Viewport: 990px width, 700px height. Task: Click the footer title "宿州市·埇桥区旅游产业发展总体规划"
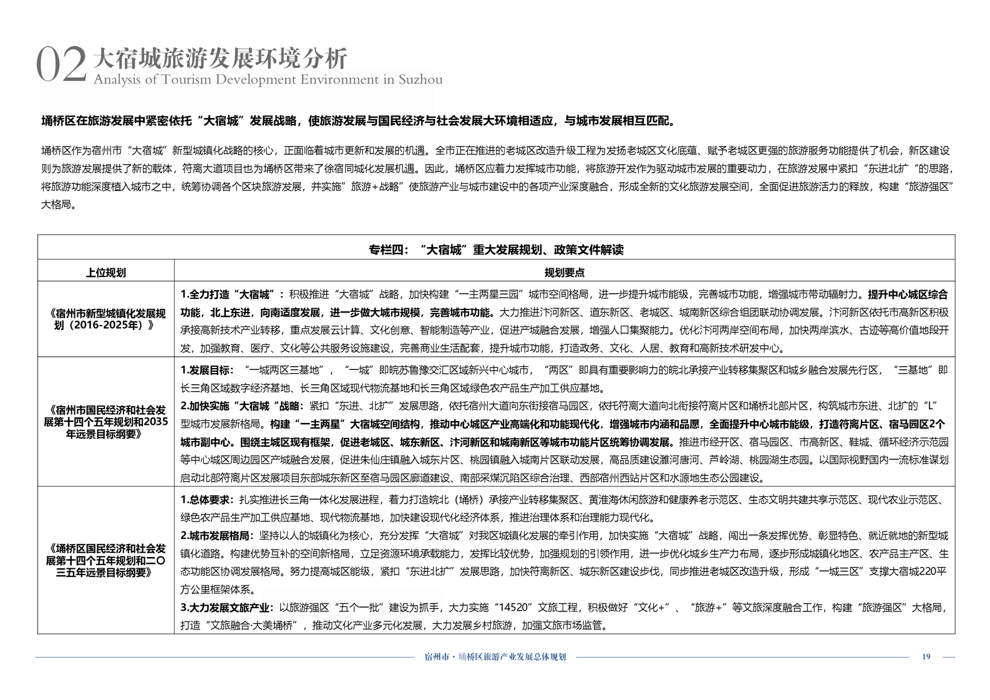click(495, 656)
